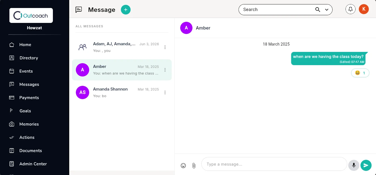Click the group chat people icon
This screenshot has width=376, height=175.
[x=83, y=47]
